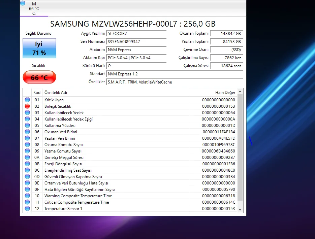
Task: Select the C: drive tab with İyi status
Action: 34,8
